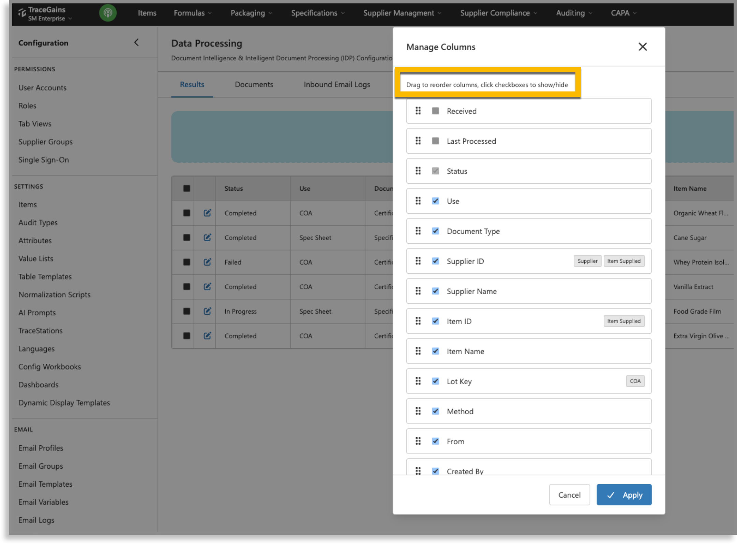The height and width of the screenshot is (544, 737).
Task: Click the drag handle for Created By
Action: (x=418, y=471)
